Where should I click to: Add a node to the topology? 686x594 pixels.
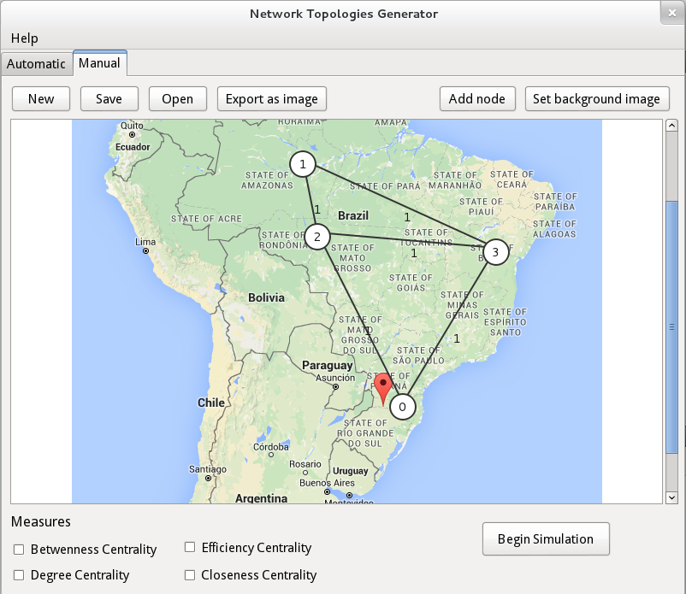(x=477, y=99)
